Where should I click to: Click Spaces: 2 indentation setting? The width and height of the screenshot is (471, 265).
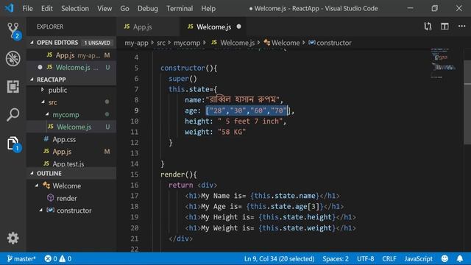(x=336, y=258)
